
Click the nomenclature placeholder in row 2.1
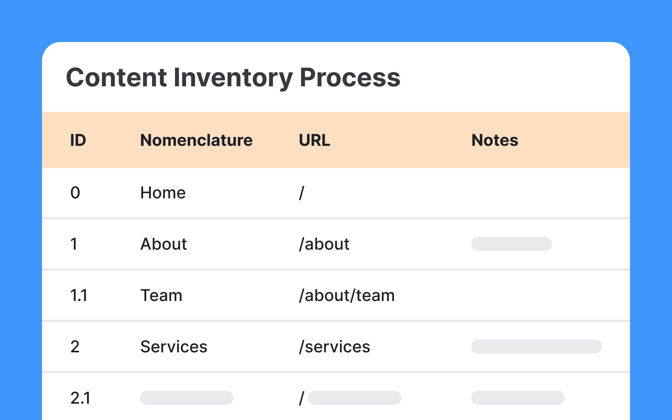click(187, 398)
